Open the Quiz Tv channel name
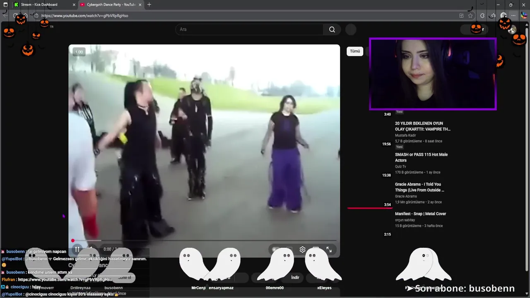 [400, 166]
